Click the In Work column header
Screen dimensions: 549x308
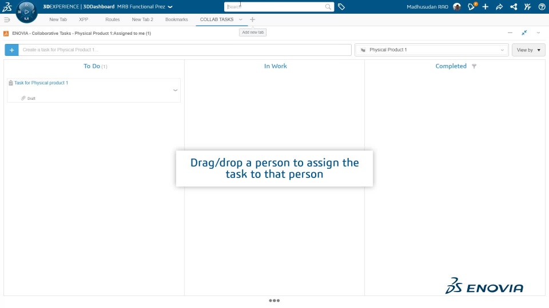click(x=275, y=66)
